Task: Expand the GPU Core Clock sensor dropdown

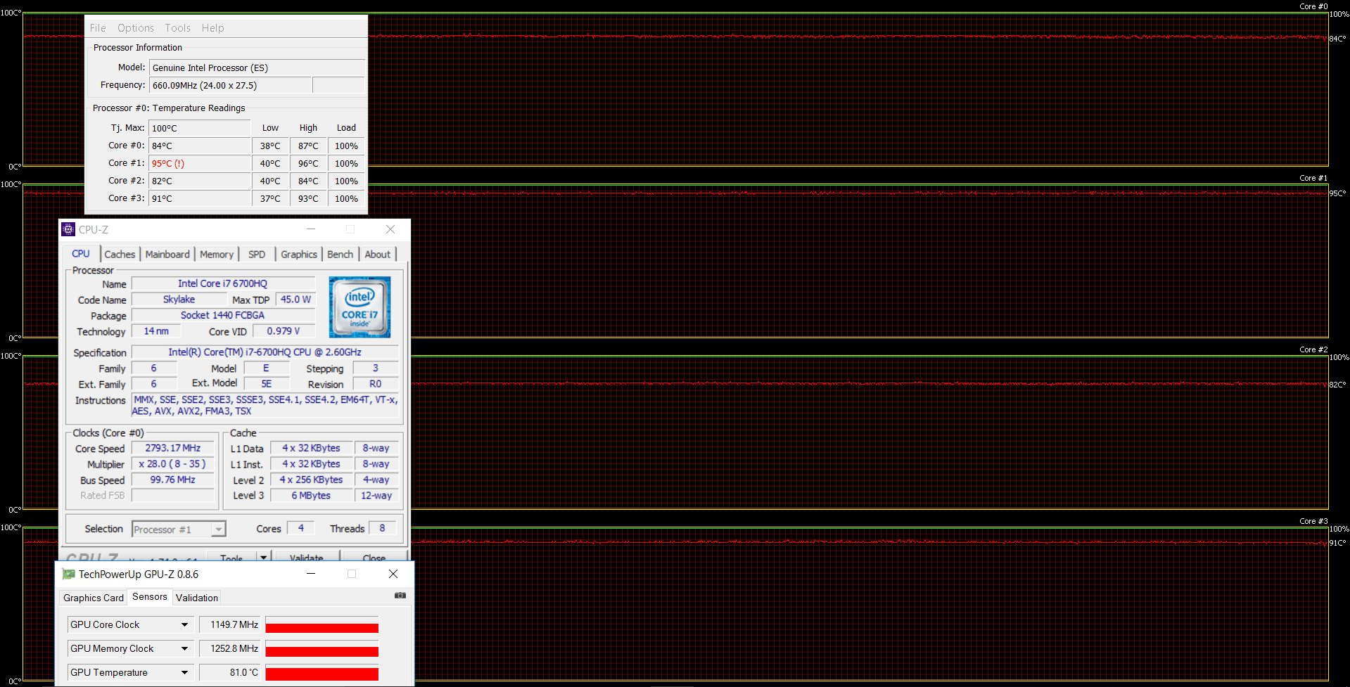Action: [x=184, y=624]
